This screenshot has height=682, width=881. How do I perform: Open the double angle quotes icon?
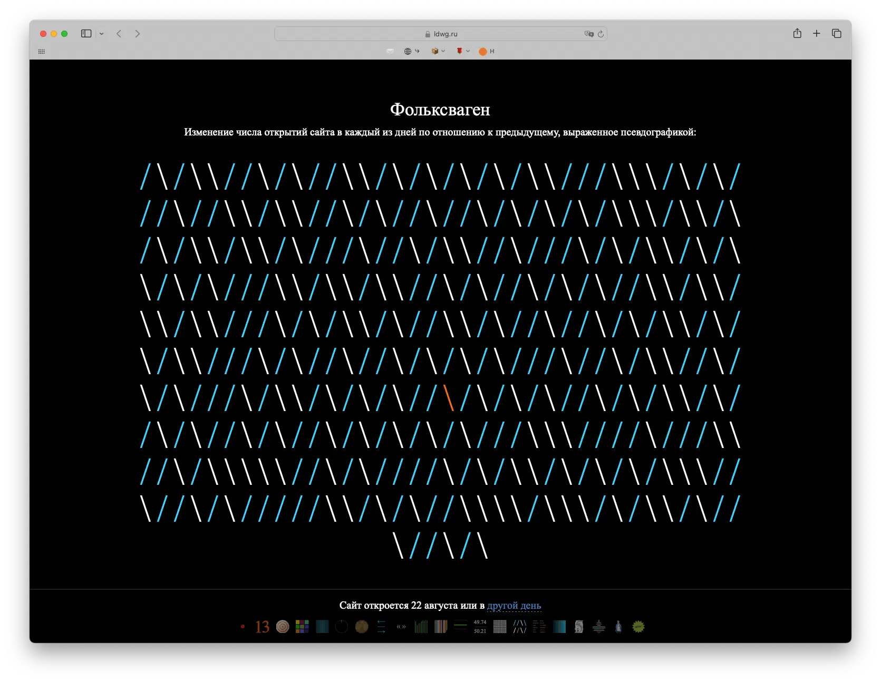[401, 627]
